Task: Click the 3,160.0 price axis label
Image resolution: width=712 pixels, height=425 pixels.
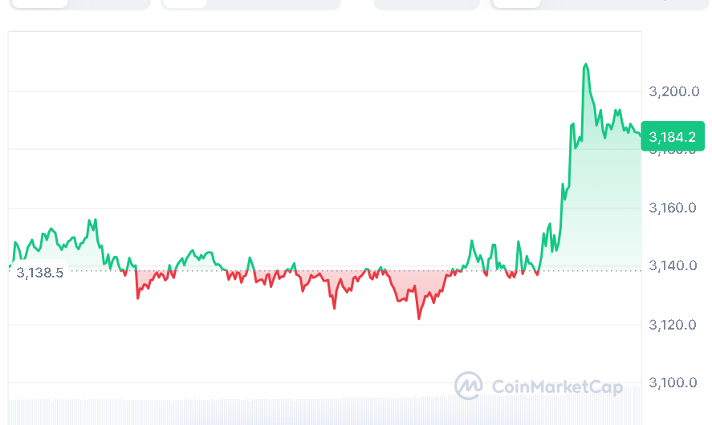Action: (674, 208)
